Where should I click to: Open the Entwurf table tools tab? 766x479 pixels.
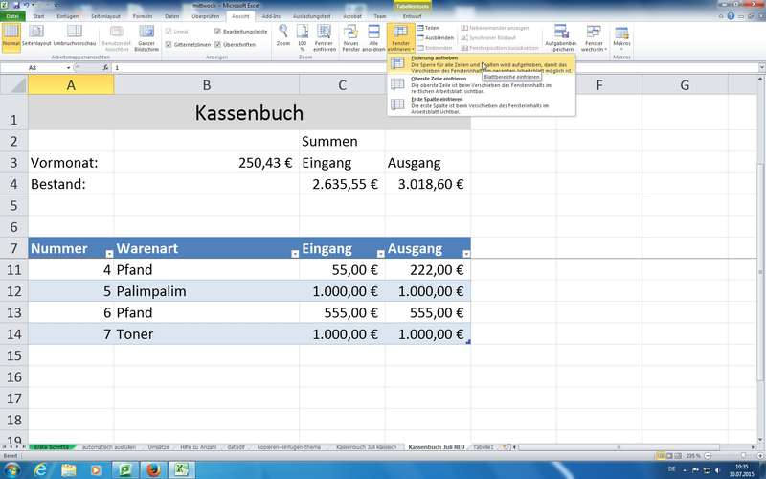tap(412, 16)
